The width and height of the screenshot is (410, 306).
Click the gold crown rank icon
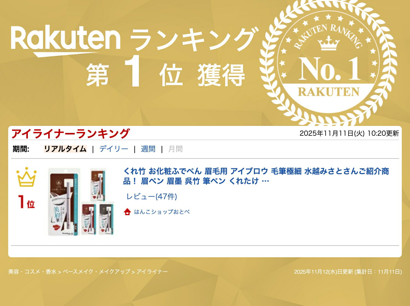(26, 177)
